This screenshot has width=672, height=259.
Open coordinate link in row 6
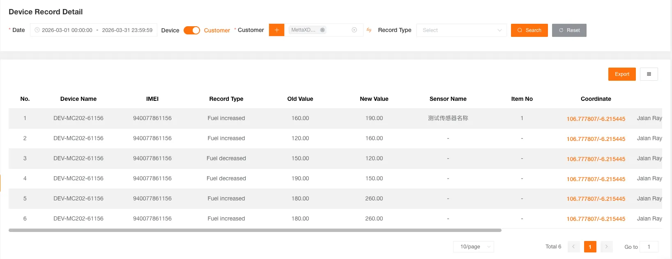(x=596, y=219)
